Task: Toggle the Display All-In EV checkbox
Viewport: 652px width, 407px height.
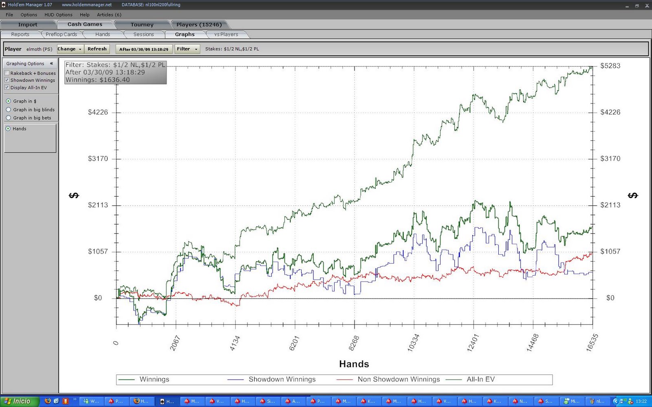Action: point(7,88)
